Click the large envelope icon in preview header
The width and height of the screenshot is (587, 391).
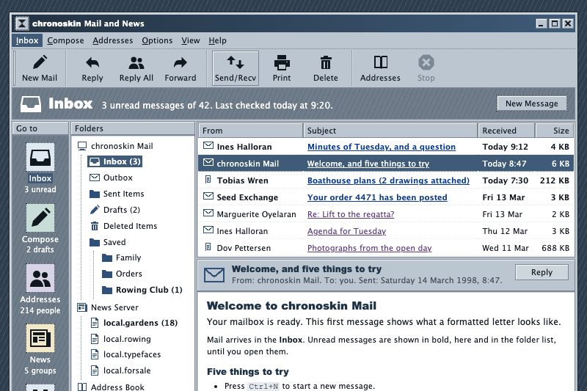pyautogui.click(x=214, y=275)
